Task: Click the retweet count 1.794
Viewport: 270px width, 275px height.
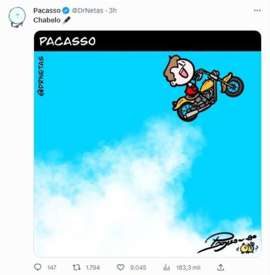Action: point(92,268)
